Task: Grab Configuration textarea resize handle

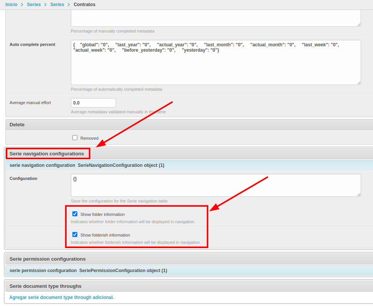Action: coord(359,194)
